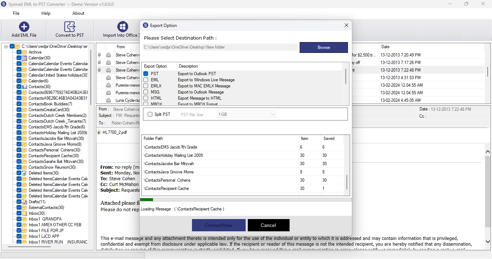Enable the Split PST checkbox
This screenshot has height=259, width=492.
click(150, 114)
